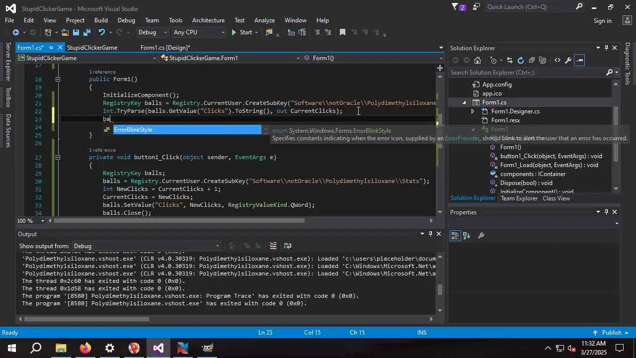
Task: Open the Show output from Debug dropdown
Action: pyautogui.click(x=146, y=246)
